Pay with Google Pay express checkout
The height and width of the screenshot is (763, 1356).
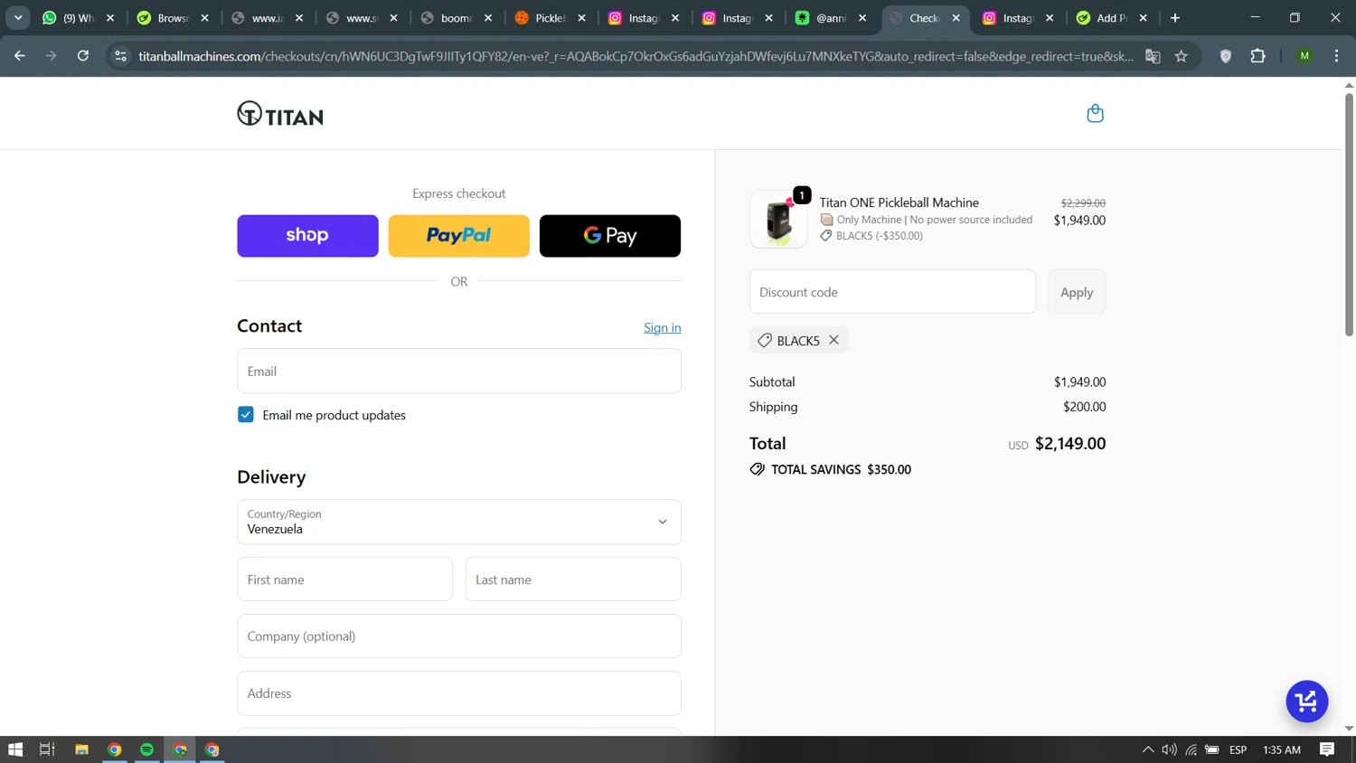(x=610, y=236)
